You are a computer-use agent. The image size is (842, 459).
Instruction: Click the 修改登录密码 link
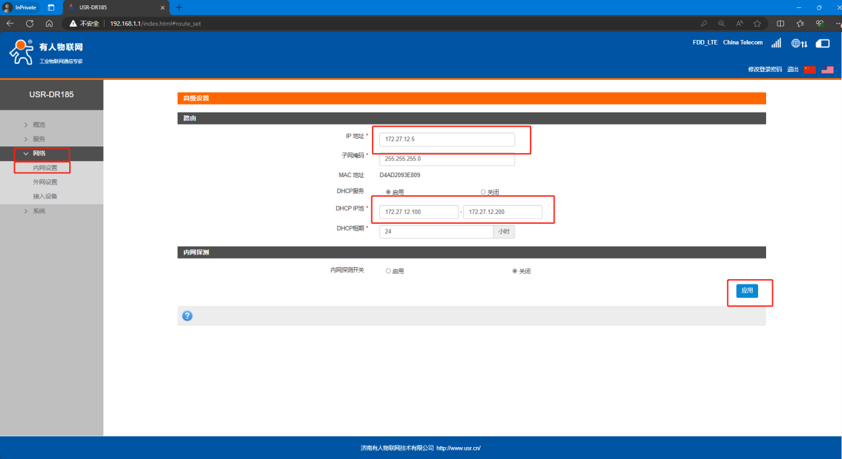click(765, 69)
